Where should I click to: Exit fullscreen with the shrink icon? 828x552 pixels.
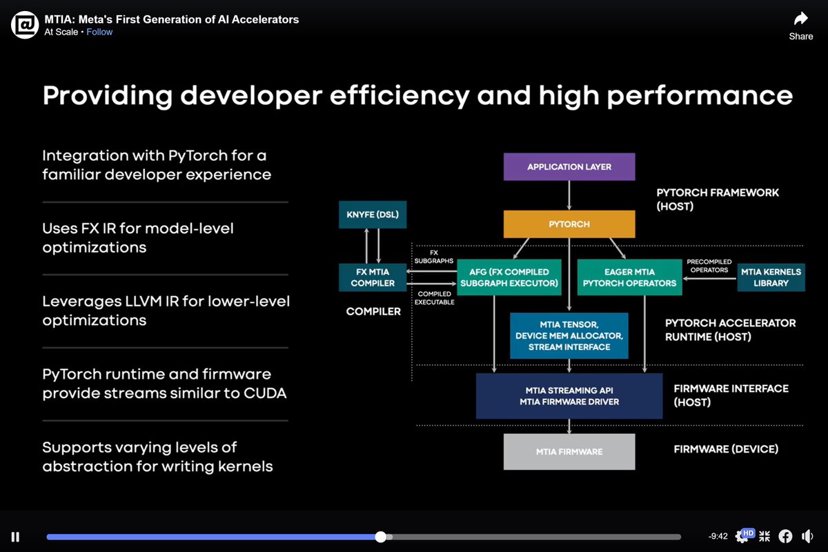(x=764, y=535)
